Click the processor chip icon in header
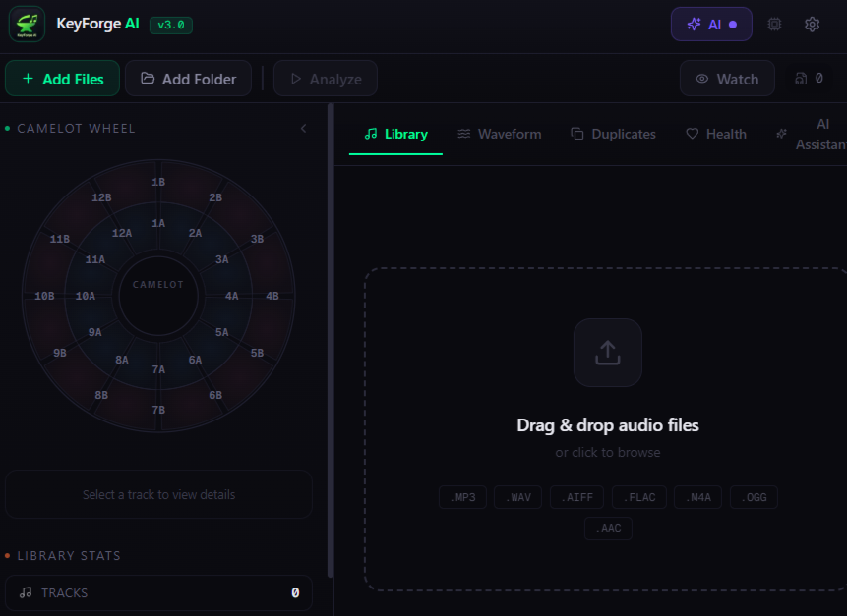Viewport: 847px width, 616px height. coord(774,25)
